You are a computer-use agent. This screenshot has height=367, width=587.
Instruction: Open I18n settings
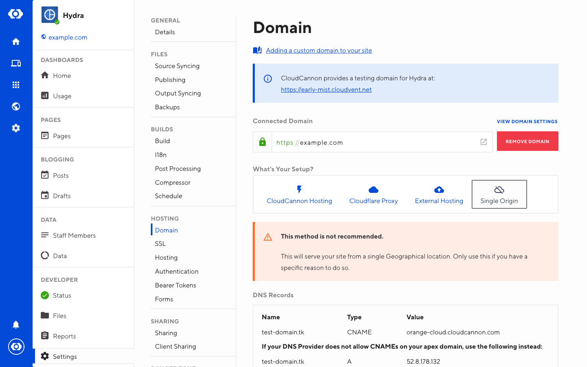pyautogui.click(x=161, y=155)
